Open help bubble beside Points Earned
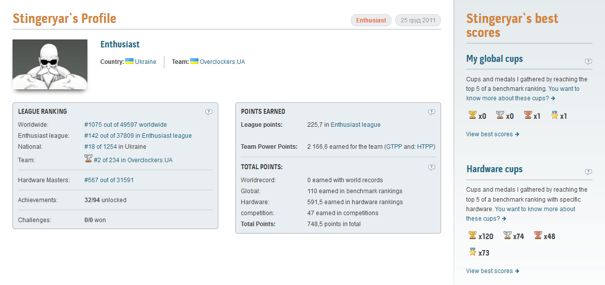605x285 pixels. [432, 112]
